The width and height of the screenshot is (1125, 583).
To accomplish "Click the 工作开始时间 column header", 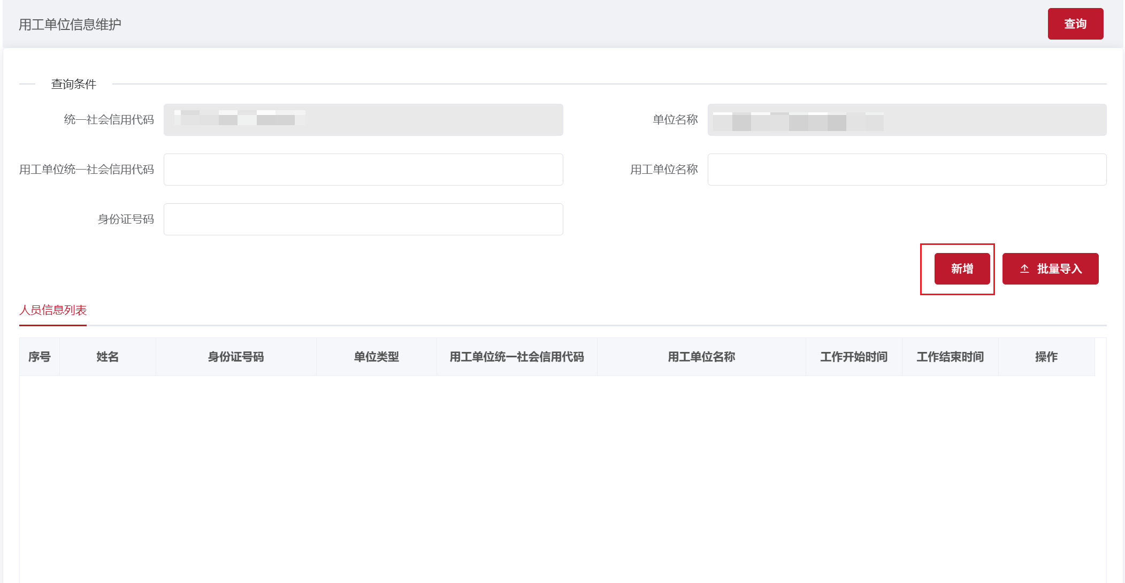I will pos(854,357).
